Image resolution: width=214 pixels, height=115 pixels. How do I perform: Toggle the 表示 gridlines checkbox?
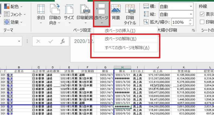click(x=202, y=14)
